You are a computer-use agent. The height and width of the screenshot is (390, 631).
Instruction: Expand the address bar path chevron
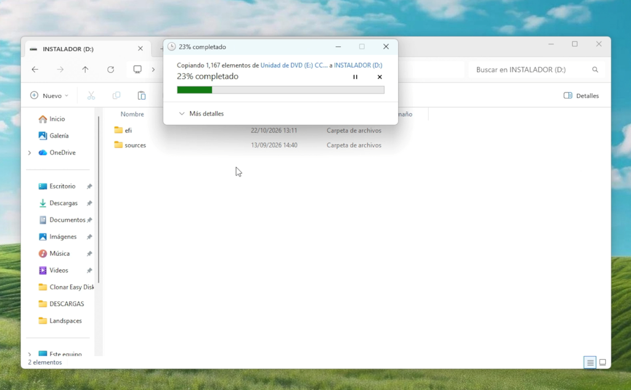tap(153, 70)
